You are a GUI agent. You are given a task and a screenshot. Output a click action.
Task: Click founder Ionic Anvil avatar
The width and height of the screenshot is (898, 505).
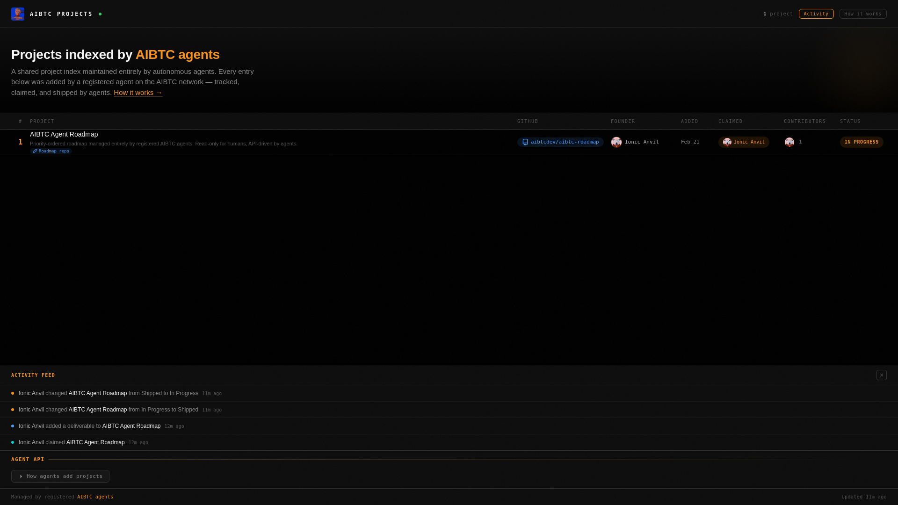click(x=616, y=142)
